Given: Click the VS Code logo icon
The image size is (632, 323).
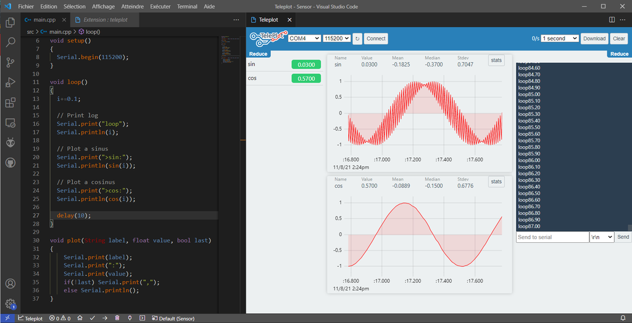Looking at the screenshot, I should pyautogui.click(x=7, y=6).
